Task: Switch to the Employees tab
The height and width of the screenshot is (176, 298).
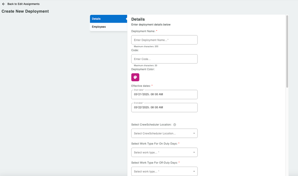Action: [x=108, y=27]
